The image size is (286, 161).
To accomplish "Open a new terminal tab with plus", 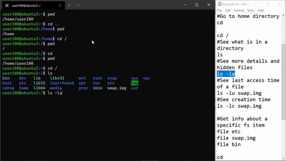I will (69, 5).
